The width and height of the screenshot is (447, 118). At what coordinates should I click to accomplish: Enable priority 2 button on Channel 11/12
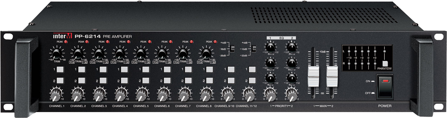point(252,81)
